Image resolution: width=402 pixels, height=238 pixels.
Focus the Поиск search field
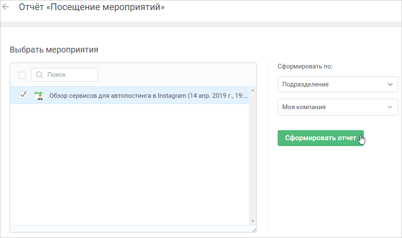point(64,75)
